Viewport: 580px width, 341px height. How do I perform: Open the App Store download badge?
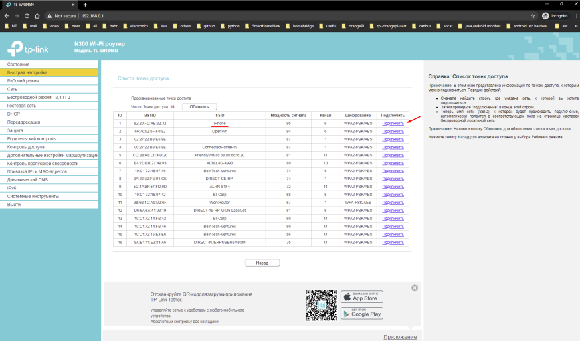coord(362,297)
